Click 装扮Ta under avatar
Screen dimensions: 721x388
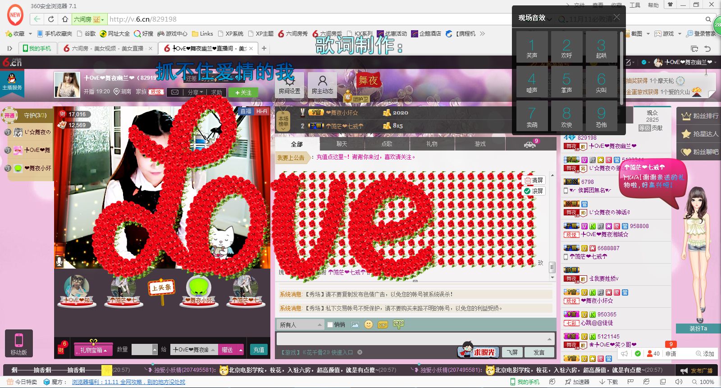698,329
